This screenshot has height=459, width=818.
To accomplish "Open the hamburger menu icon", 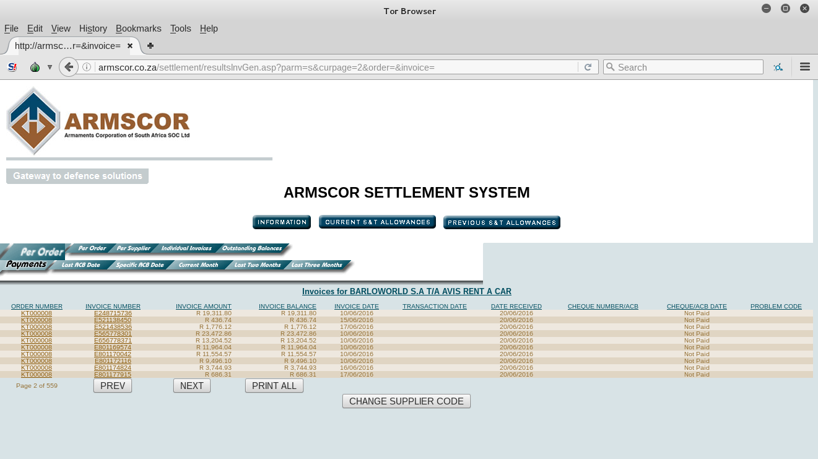I will [x=805, y=67].
